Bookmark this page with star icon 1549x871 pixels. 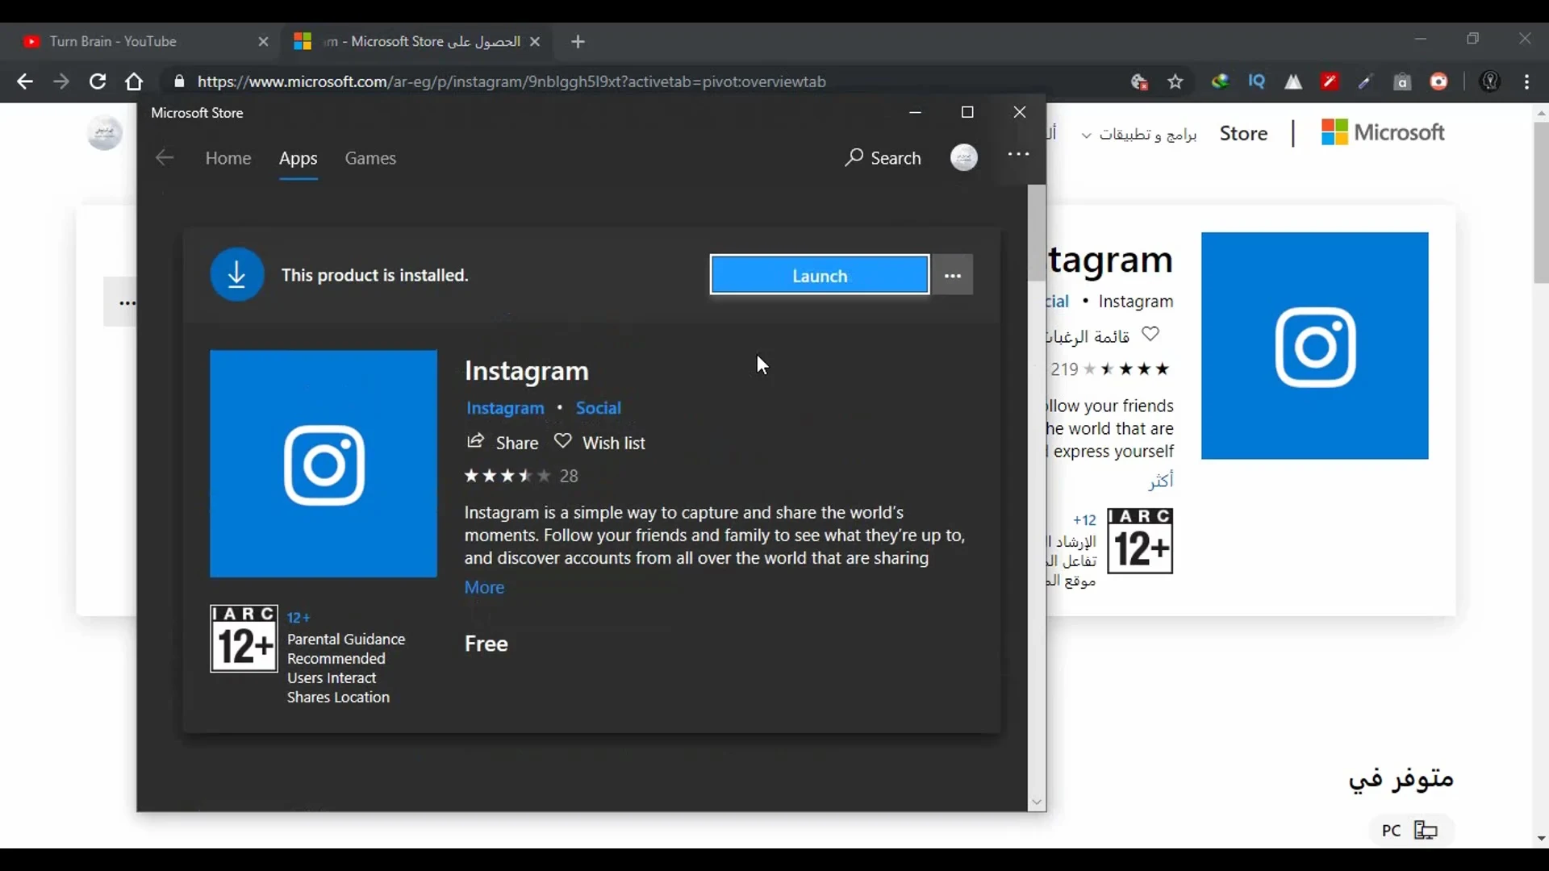[x=1175, y=81]
